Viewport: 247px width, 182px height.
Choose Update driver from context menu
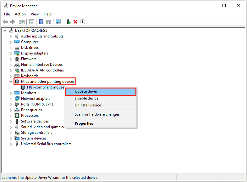coord(101,91)
